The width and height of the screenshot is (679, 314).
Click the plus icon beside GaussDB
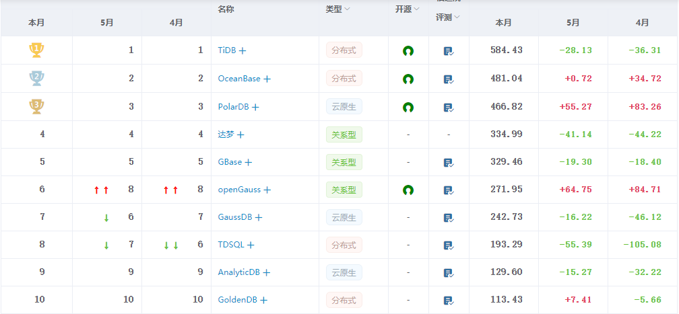coord(259,218)
